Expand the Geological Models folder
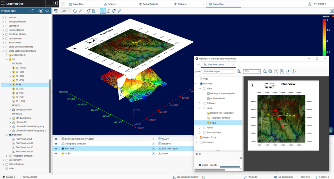This screenshot has width=334, height=179. pos(3,22)
